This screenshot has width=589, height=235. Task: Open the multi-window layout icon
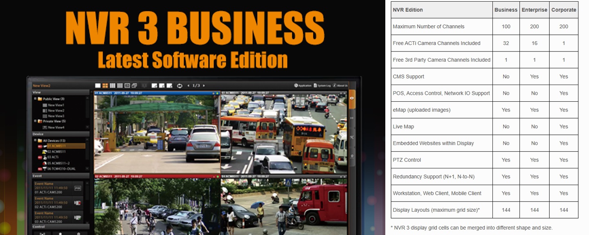134,85
